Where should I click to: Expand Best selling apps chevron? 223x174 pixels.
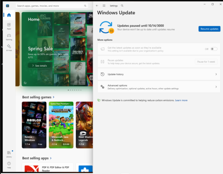(51, 158)
